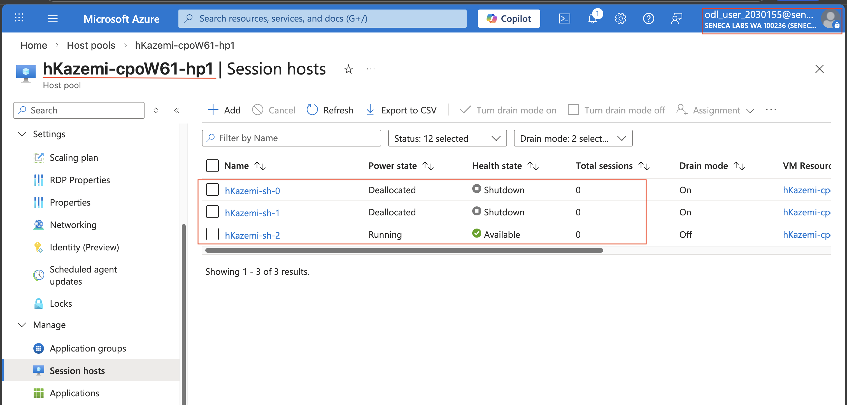
Task: Focus the sidebar Search box
Action: pyautogui.click(x=79, y=110)
